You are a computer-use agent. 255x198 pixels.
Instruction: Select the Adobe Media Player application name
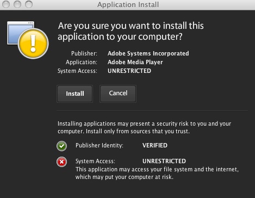click(x=135, y=62)
